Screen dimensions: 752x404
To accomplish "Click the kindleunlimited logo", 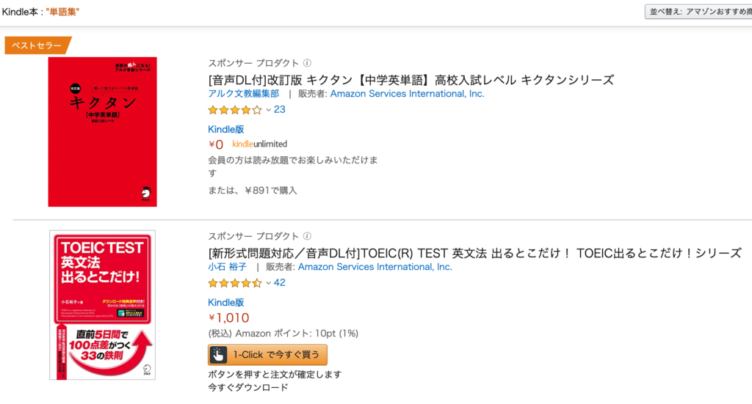I will [259, 144].
